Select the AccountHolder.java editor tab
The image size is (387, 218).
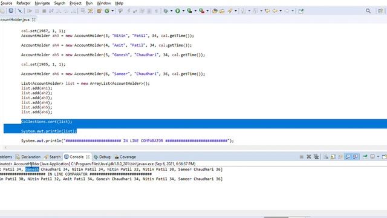15,19
